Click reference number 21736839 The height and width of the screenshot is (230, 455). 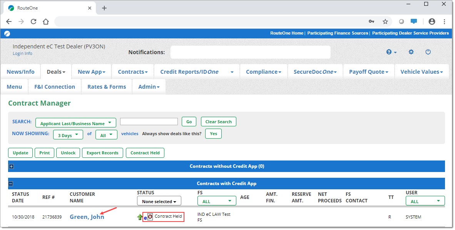click(52, 217)
